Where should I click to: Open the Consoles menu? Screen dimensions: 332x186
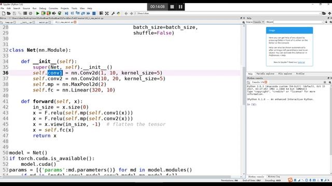pos(53,8)
